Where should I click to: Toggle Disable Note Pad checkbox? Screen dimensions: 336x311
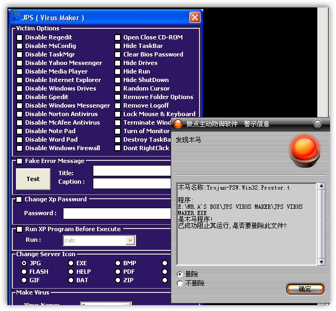(20, 131)
